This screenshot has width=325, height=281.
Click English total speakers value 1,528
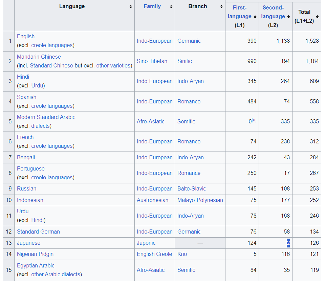312,41
